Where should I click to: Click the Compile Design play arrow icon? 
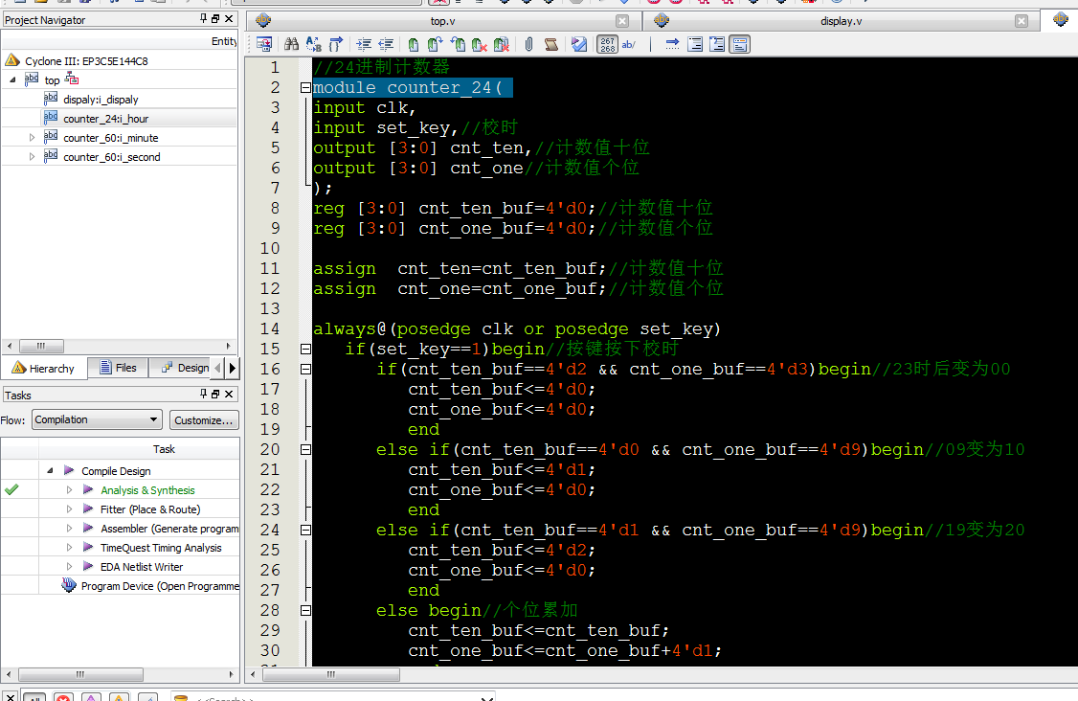click(69, 470)
